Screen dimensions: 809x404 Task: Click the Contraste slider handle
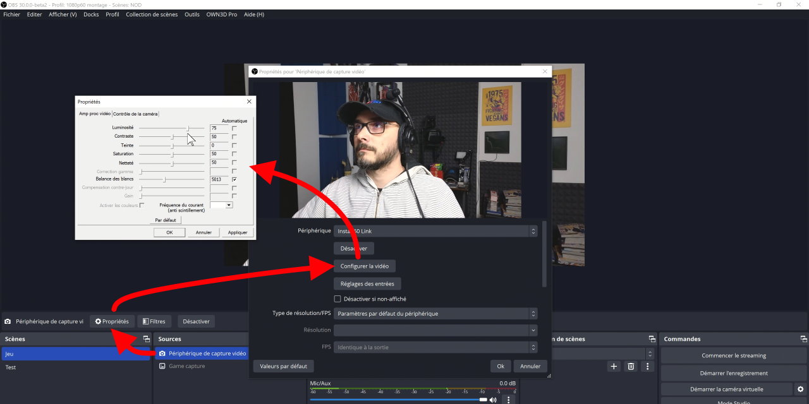click(x=173, y=136)
